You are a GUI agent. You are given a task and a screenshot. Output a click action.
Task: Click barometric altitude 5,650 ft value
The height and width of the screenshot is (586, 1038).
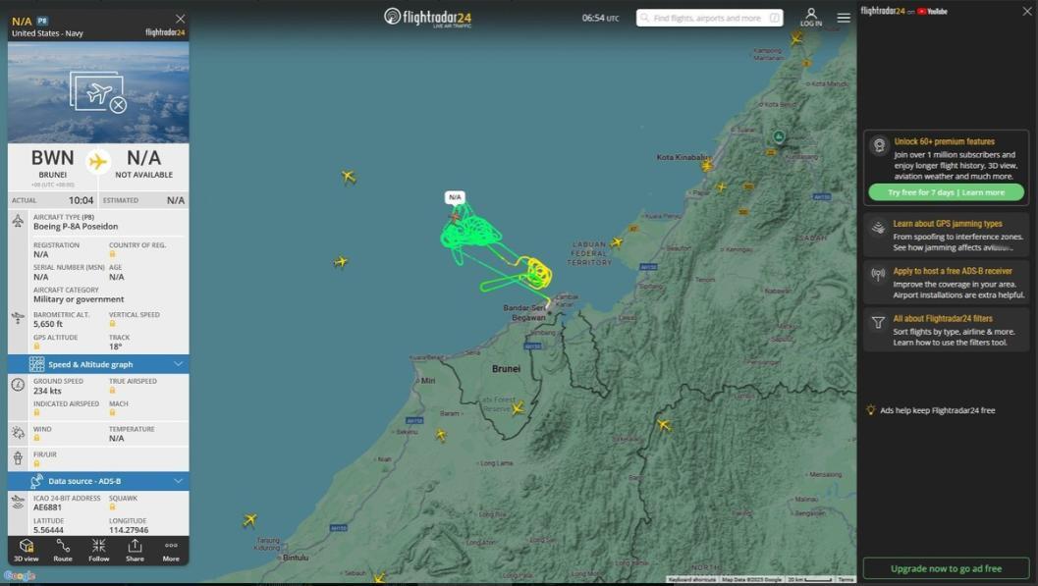(x=48, y=324)
